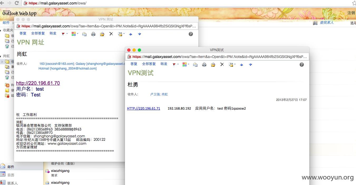Click message details envelope icon in VPN 网址 window
This screenshot has width=356, height=185.
(84, 34)
